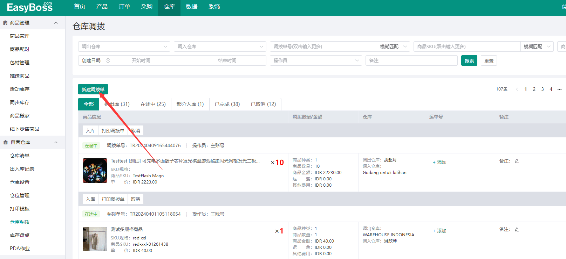This screenshot has width=566, height=259.
Task: Click the 重置 button
Action: (489, 61)
